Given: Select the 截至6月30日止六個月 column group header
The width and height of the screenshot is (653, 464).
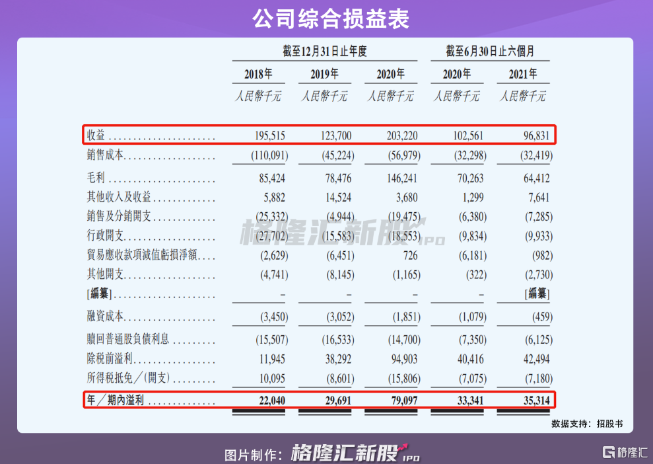Looking at the screenshot, I should [x=490, y=52].
